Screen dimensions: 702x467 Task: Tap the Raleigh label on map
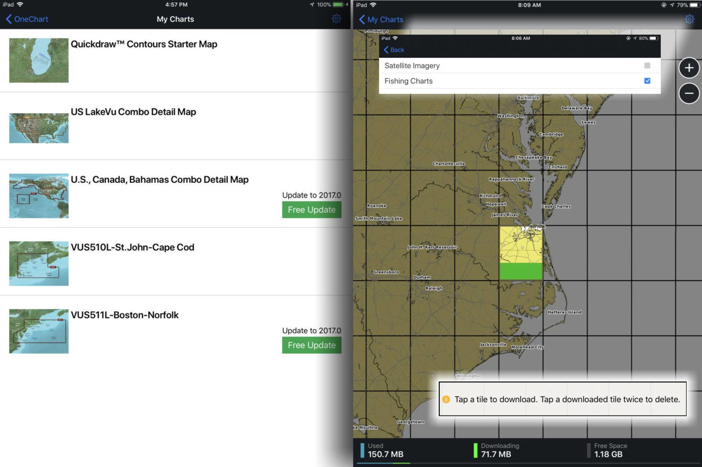[x=433, y=288]
